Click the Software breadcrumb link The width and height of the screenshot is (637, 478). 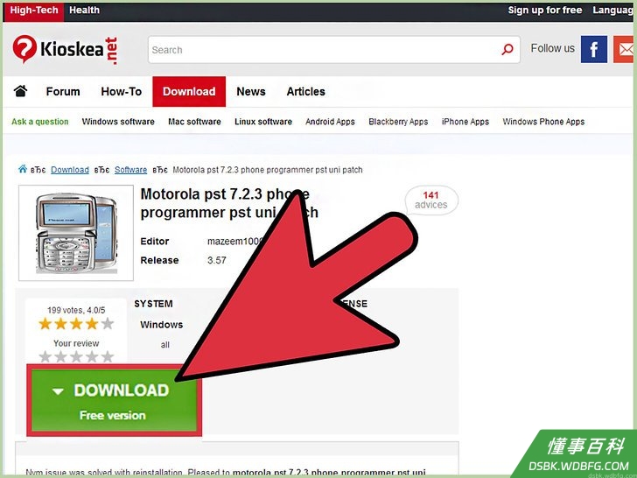click(131, 170)
